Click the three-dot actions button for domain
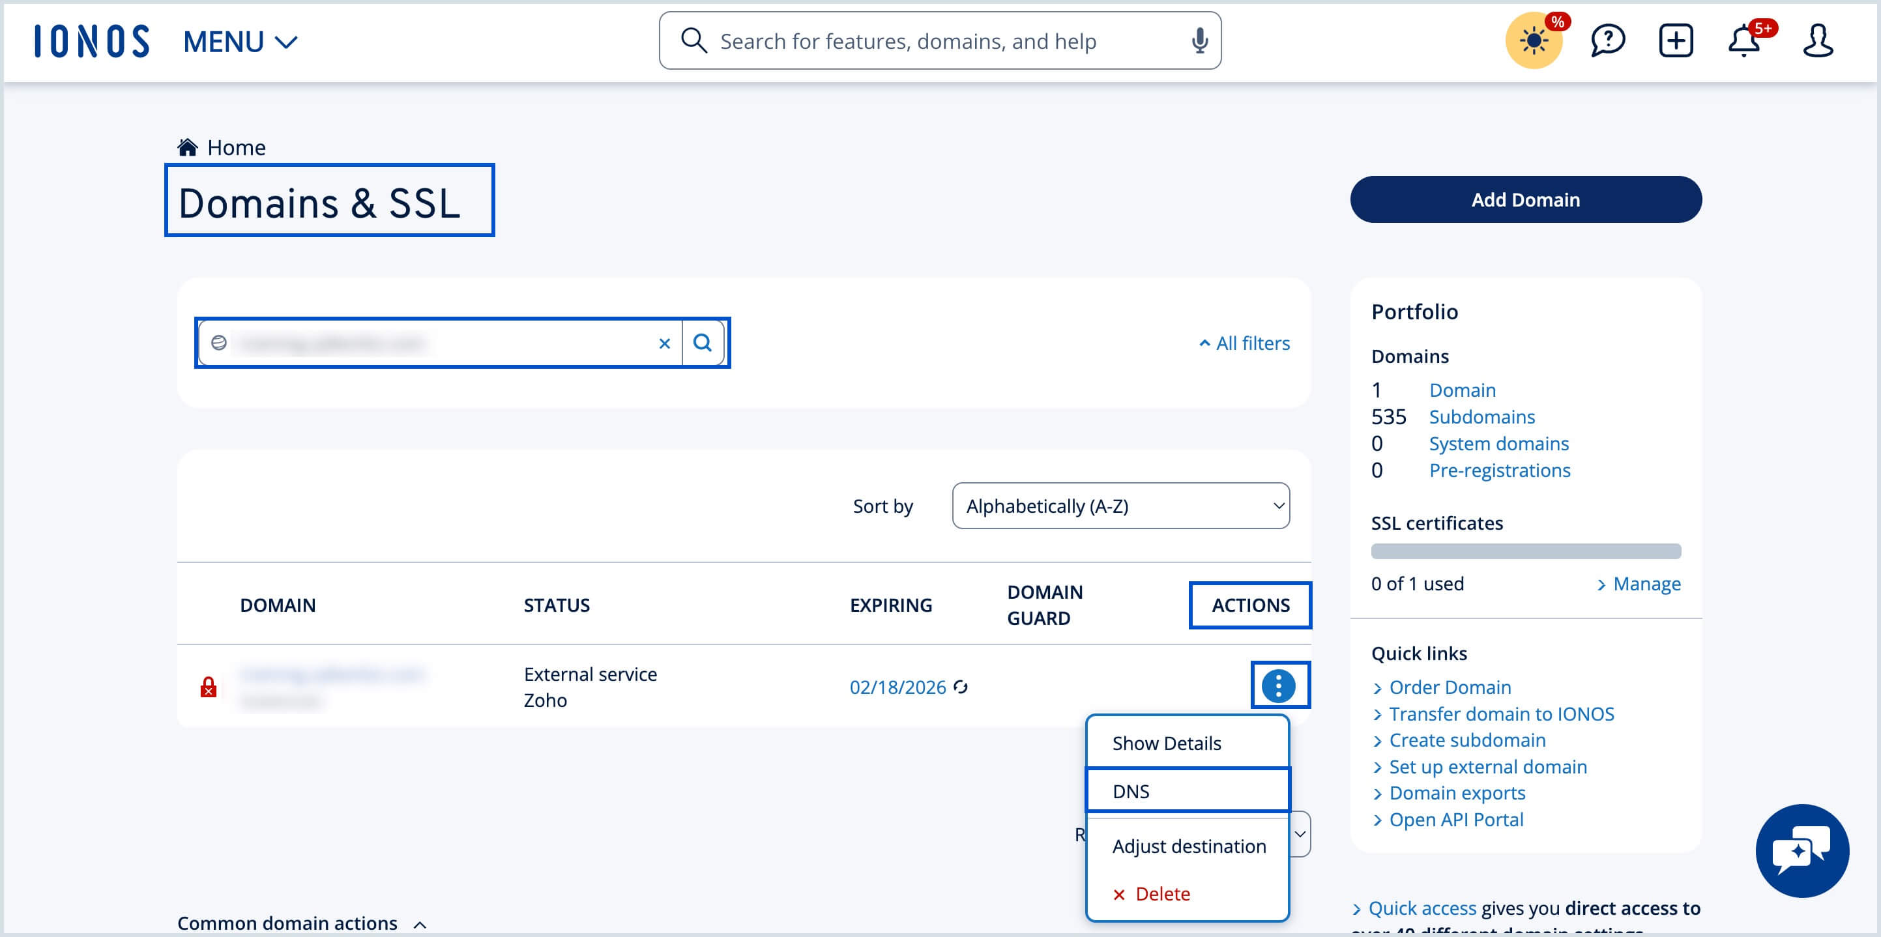The width and height of the screenshot is (1881, 937). click(x=1279, y=686)
